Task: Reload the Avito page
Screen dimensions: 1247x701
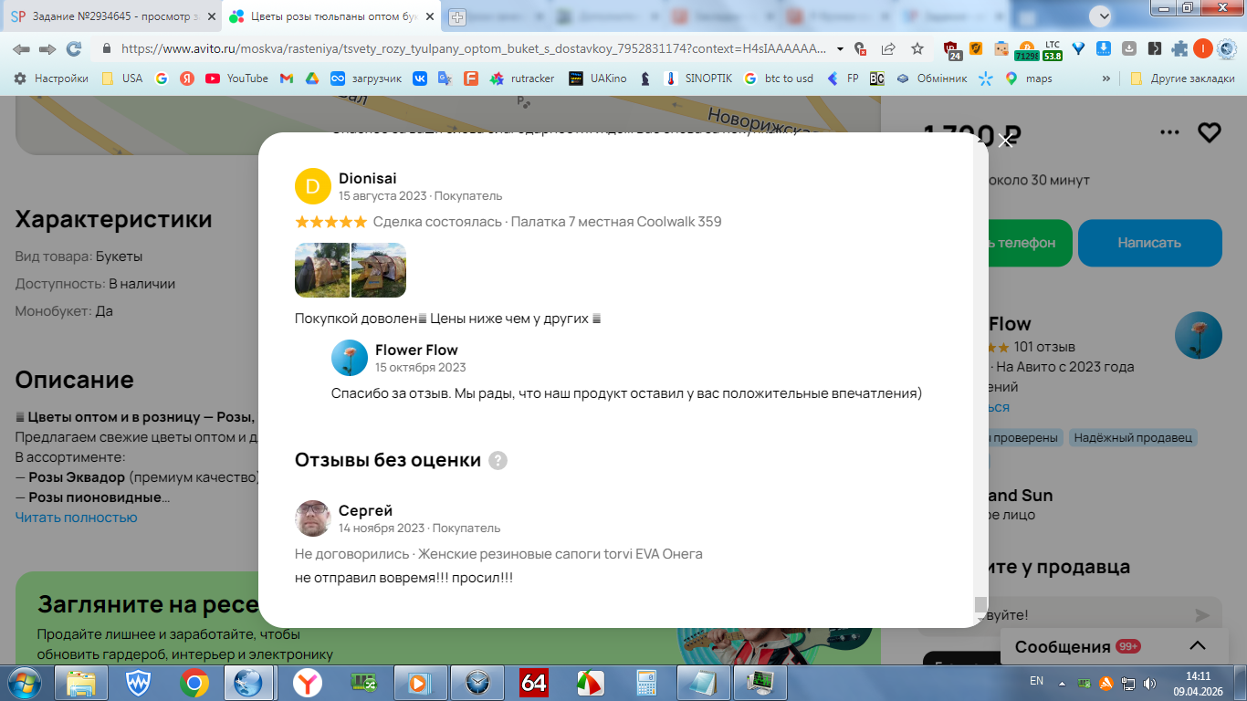Action: [x=74, y=48]
